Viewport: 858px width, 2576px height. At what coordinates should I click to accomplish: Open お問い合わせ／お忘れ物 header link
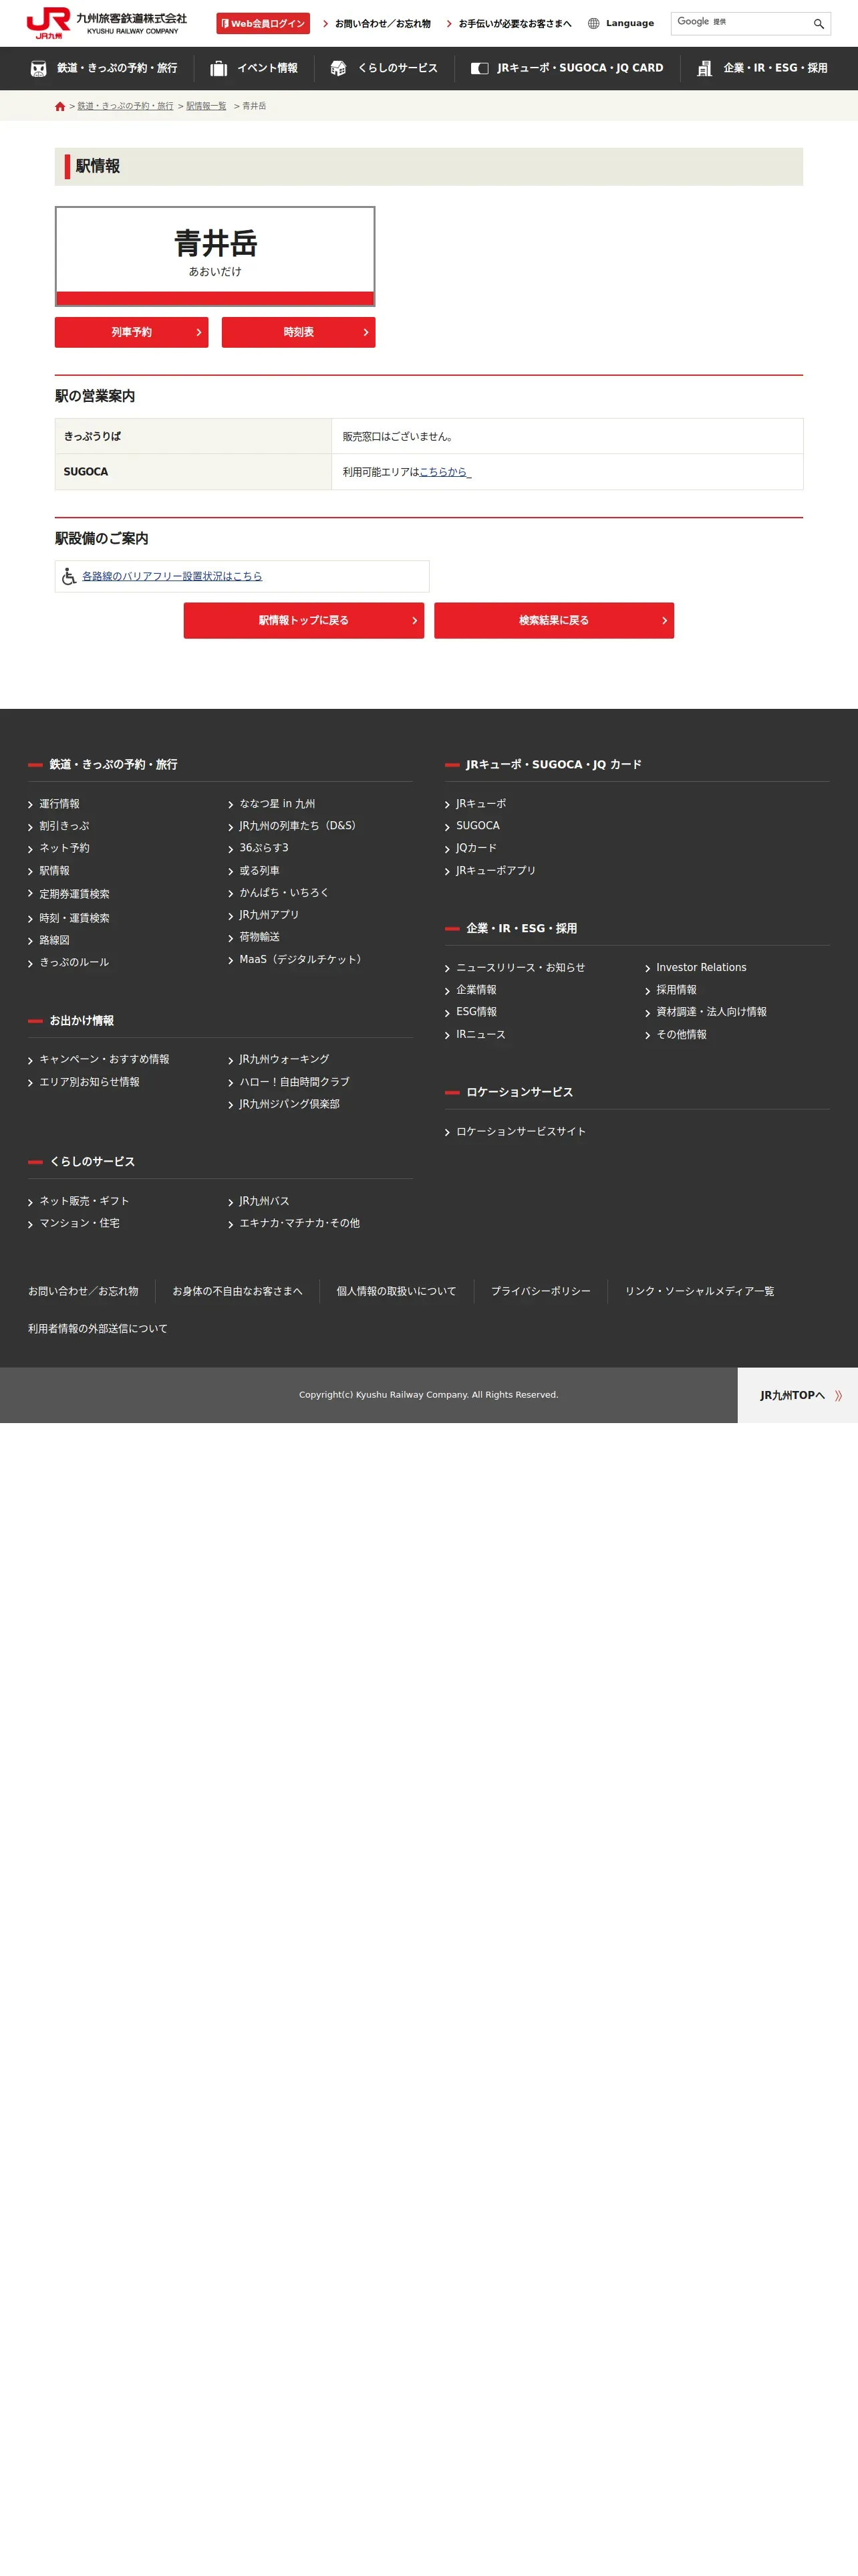click(x=382, y=24)
